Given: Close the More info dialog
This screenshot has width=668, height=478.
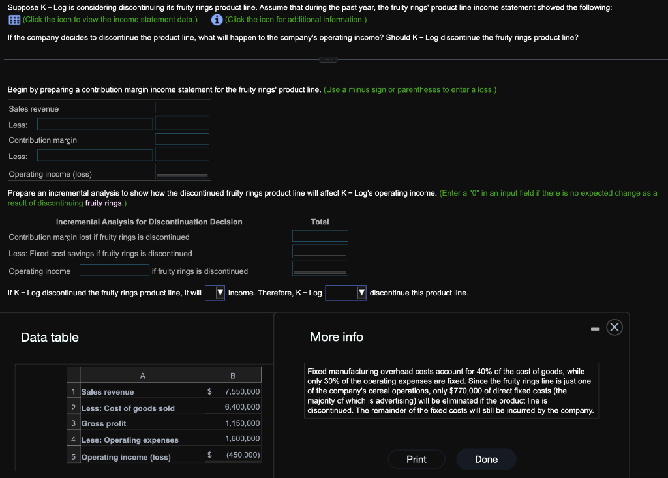Looking at the screenshot, I should [x=615, y=327].
